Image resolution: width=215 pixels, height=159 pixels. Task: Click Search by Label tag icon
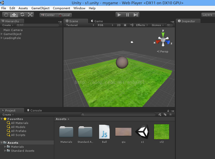165,114
